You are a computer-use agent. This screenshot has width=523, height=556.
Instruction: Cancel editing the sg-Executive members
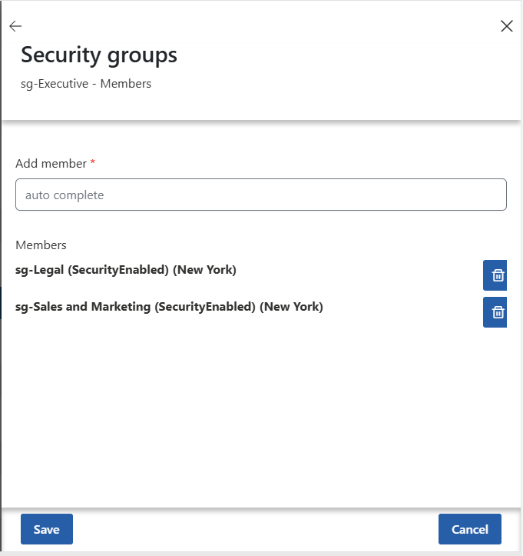(469, 529)
